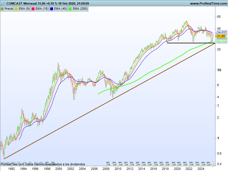Select the green 26,558 SMA price label
Image resolution: width=228 pixels, height=171 pixels.
point(222,41)
